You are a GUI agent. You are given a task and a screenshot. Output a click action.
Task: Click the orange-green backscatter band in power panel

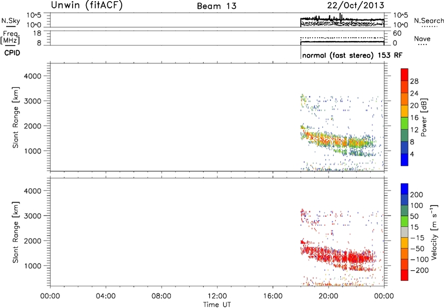click(x=340, y=141)
